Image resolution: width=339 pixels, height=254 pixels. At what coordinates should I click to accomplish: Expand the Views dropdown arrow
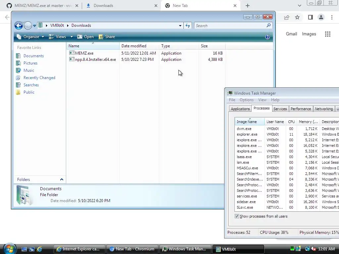click(72, 37)
